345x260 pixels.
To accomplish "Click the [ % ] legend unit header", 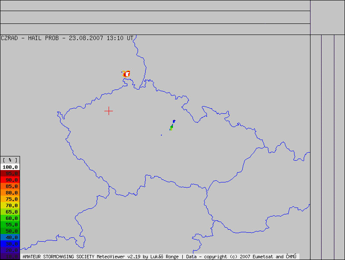I will (x=10, y=160).
